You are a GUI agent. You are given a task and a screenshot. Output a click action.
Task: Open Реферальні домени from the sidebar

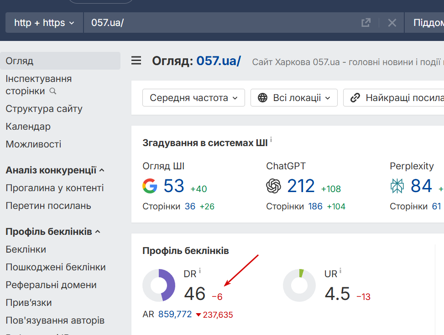click(x=51, y=285)
